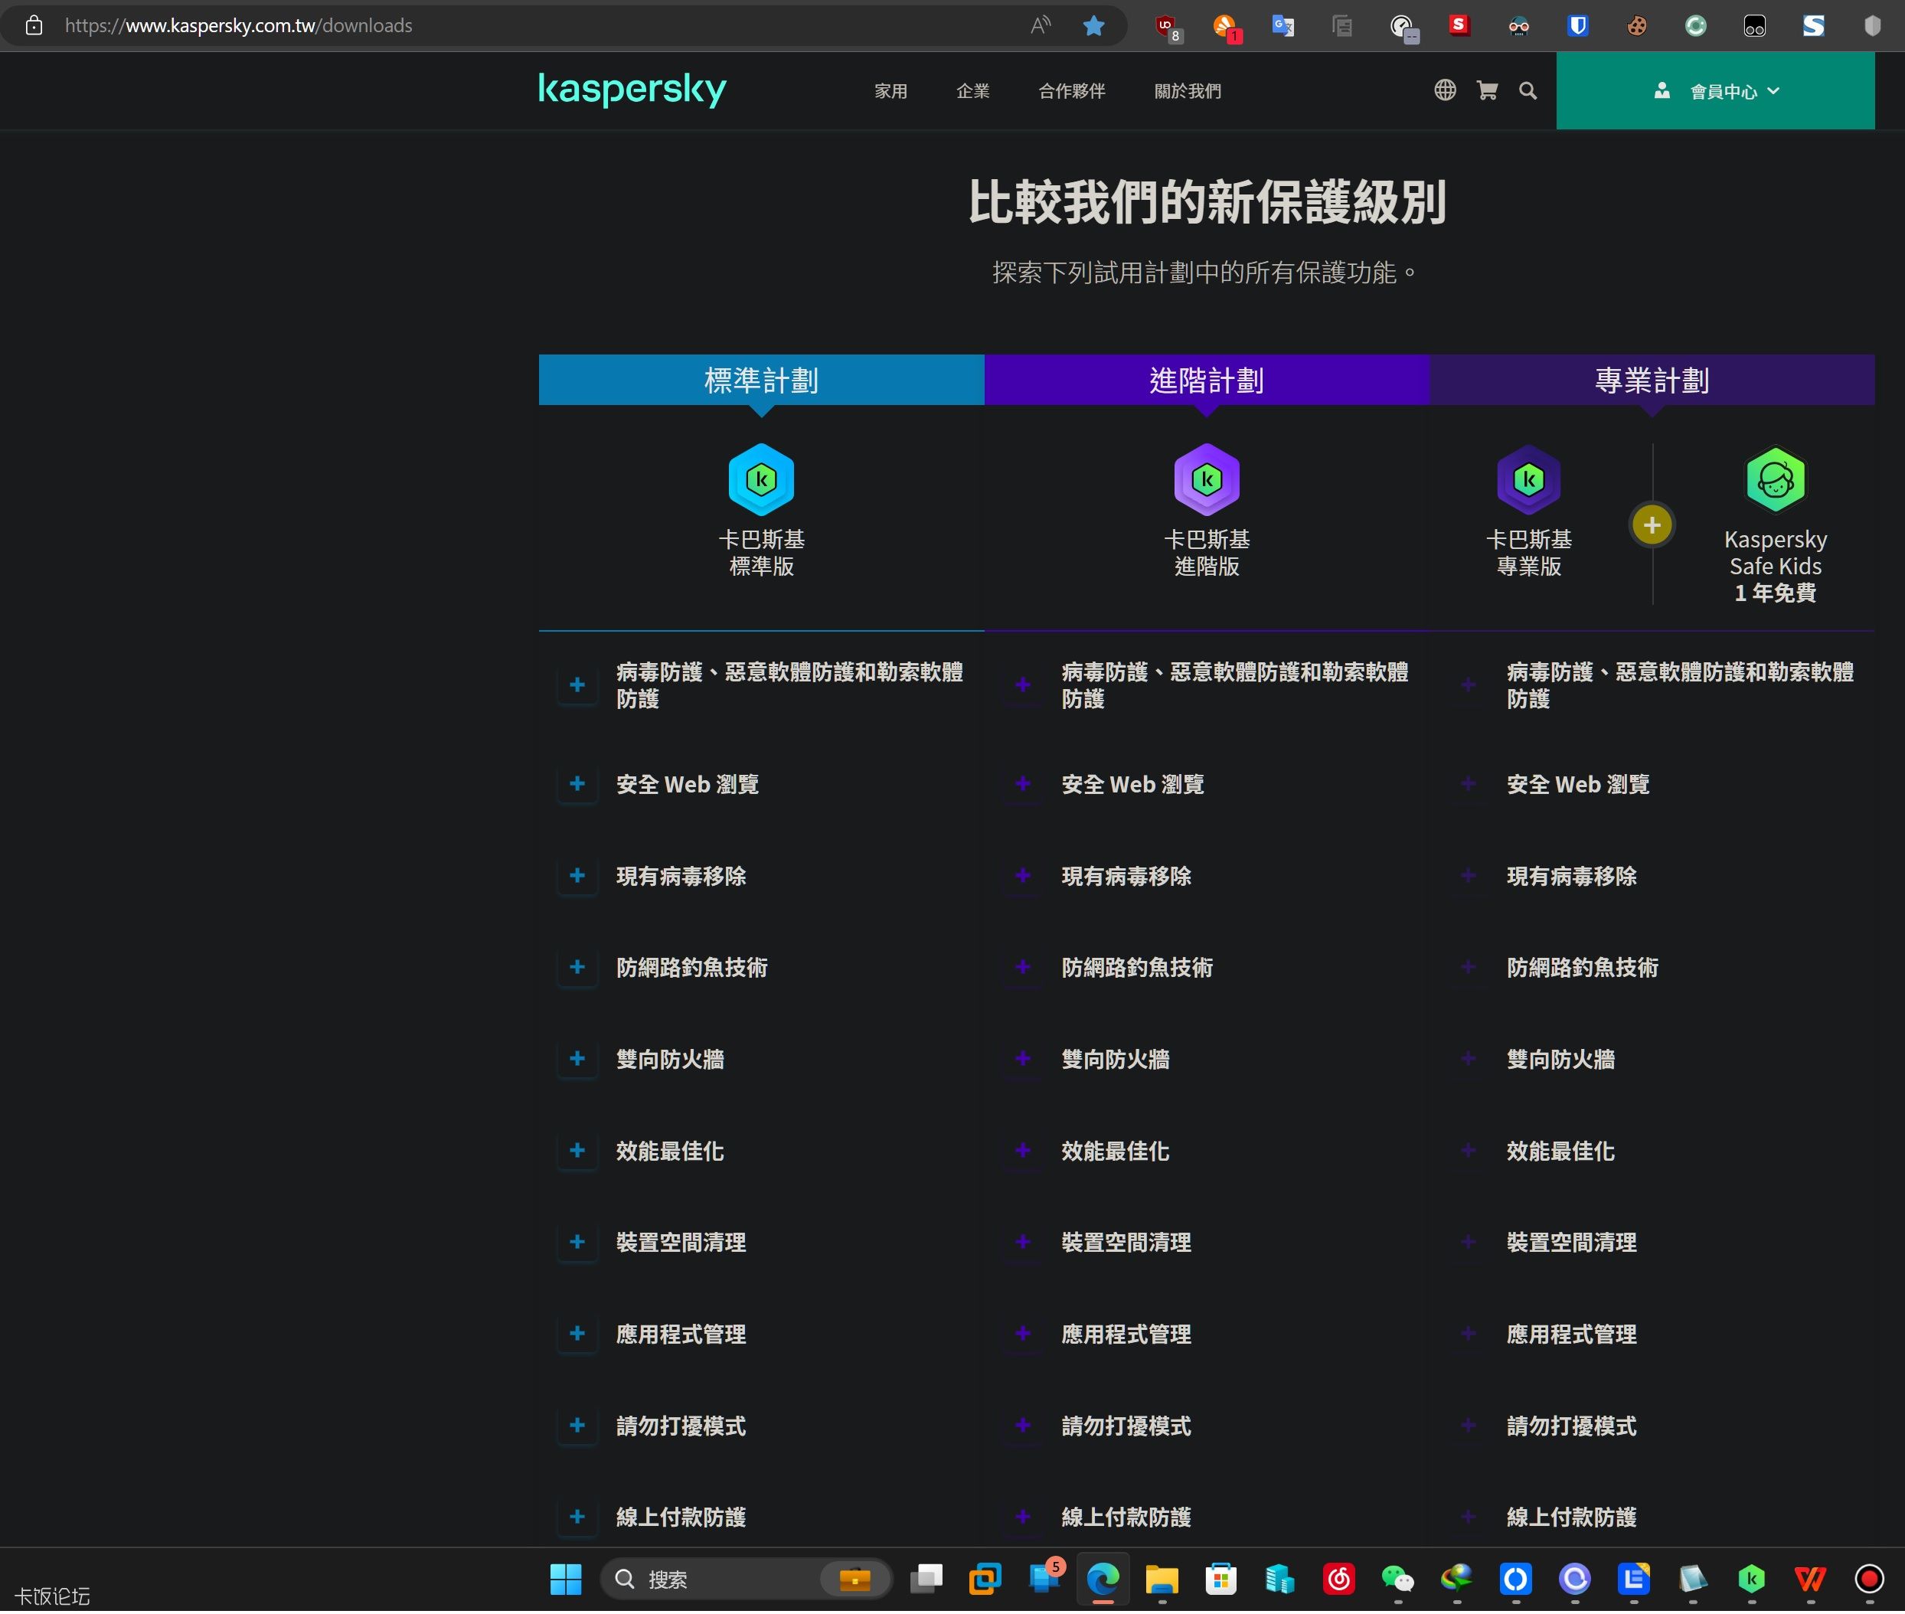Open Microsoft Store from the taskbar
Screen dimensions: 1905x1614
[x=1220, y=1580]
